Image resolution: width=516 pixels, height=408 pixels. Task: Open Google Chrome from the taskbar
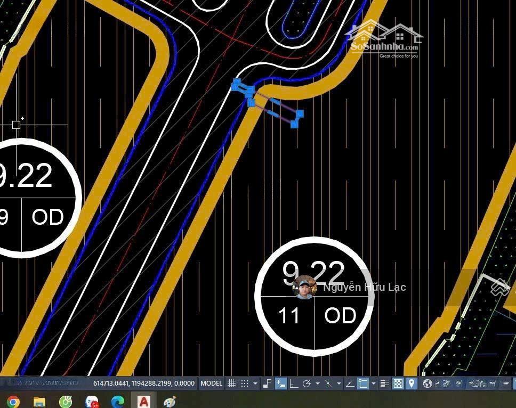[13, 401]
